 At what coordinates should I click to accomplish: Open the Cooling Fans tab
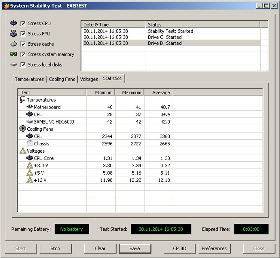62,79
